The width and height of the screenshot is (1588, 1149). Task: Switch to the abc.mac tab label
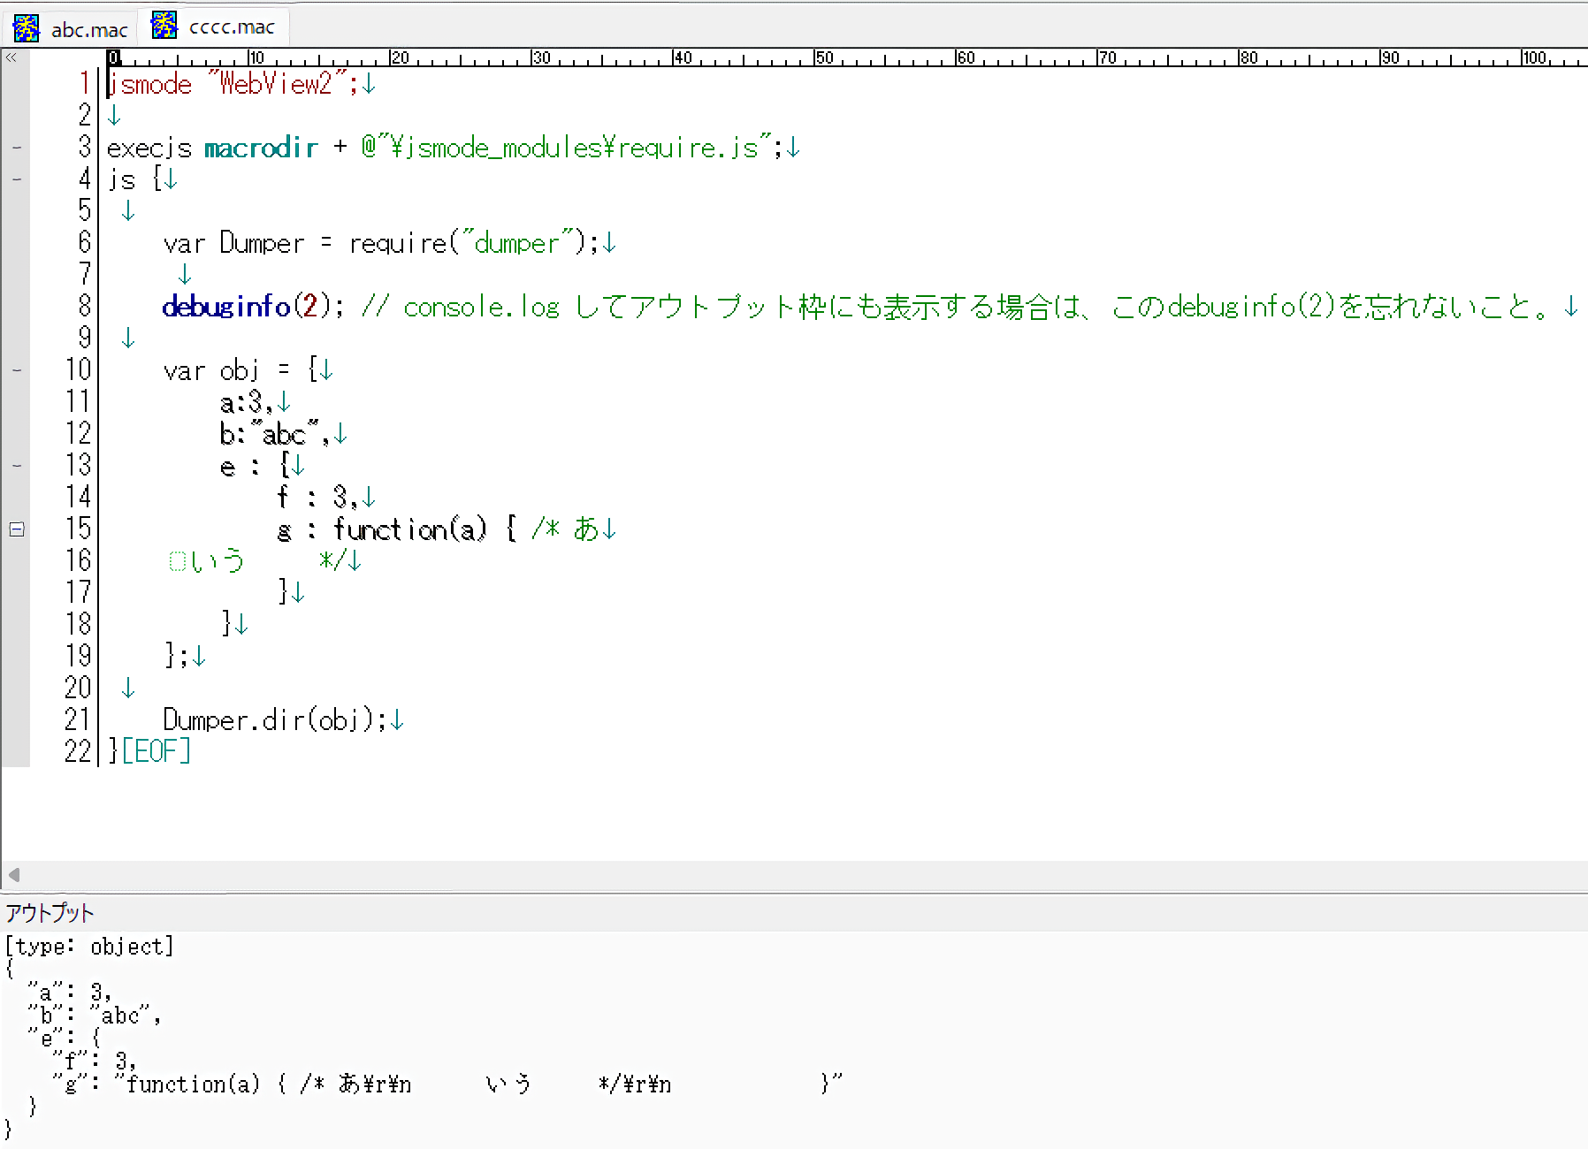coord(88,30)
